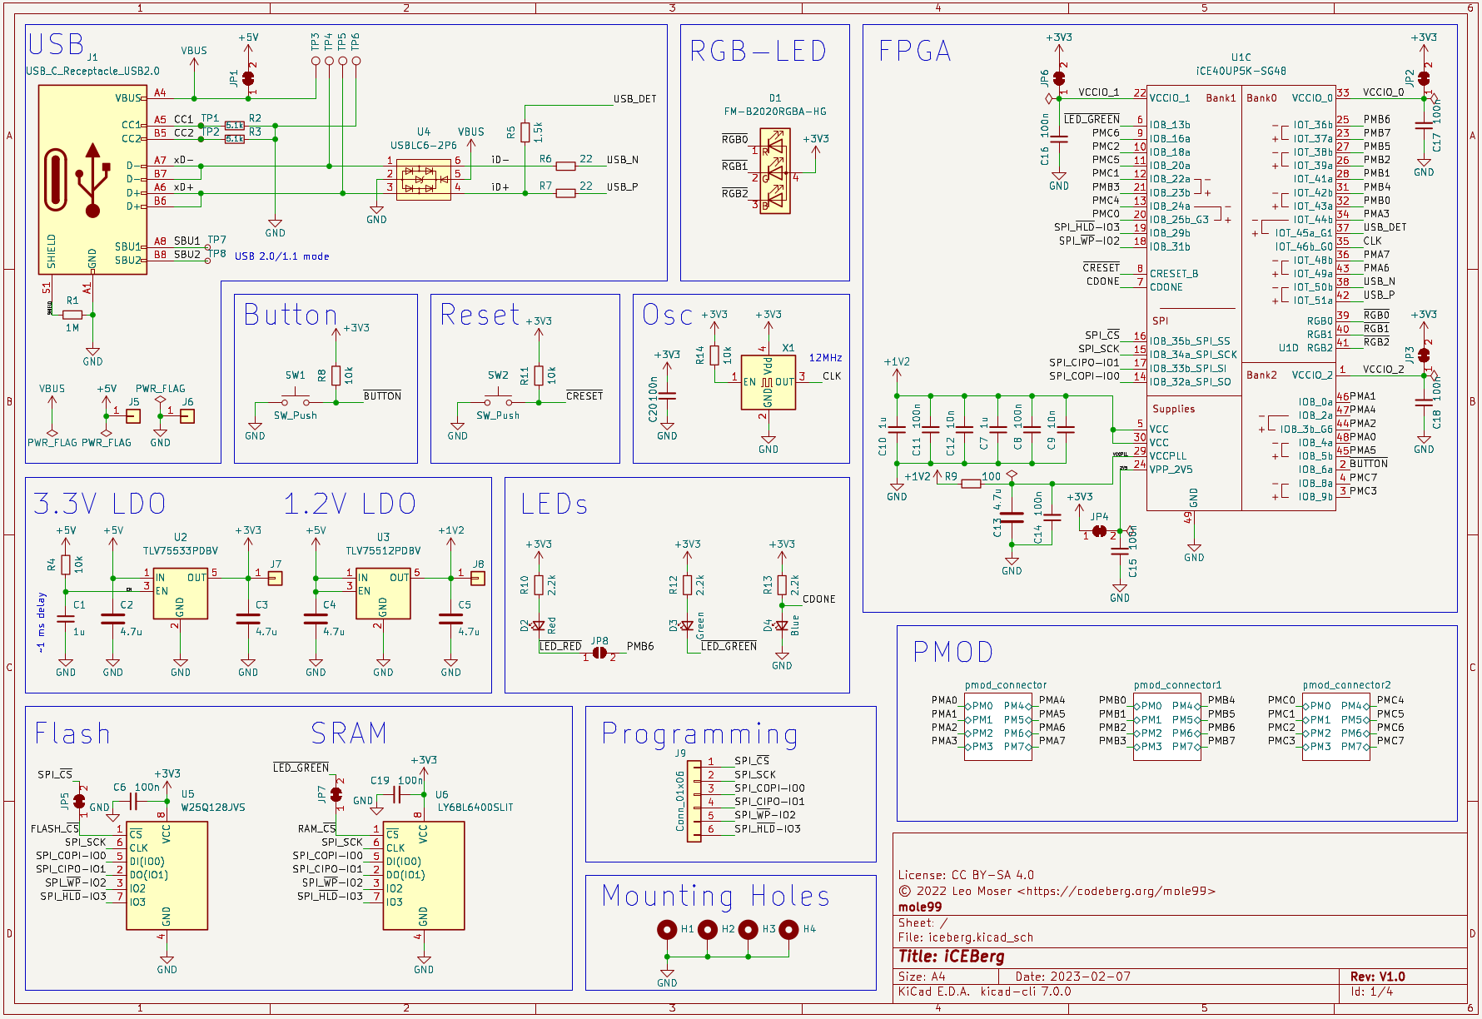Click the PMOD section title

953,652
